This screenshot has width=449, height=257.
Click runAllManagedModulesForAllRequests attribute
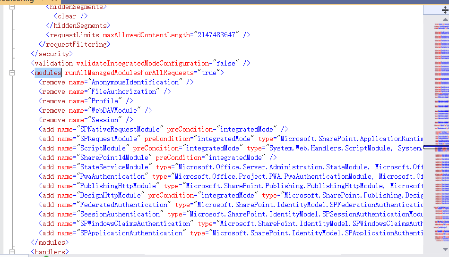[130, 73]
